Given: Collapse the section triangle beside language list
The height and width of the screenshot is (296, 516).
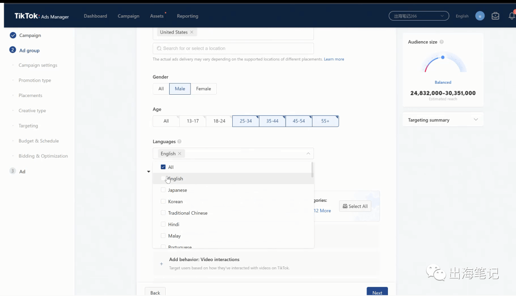Looking at the screenshot, I should click(x=149, y=172).
